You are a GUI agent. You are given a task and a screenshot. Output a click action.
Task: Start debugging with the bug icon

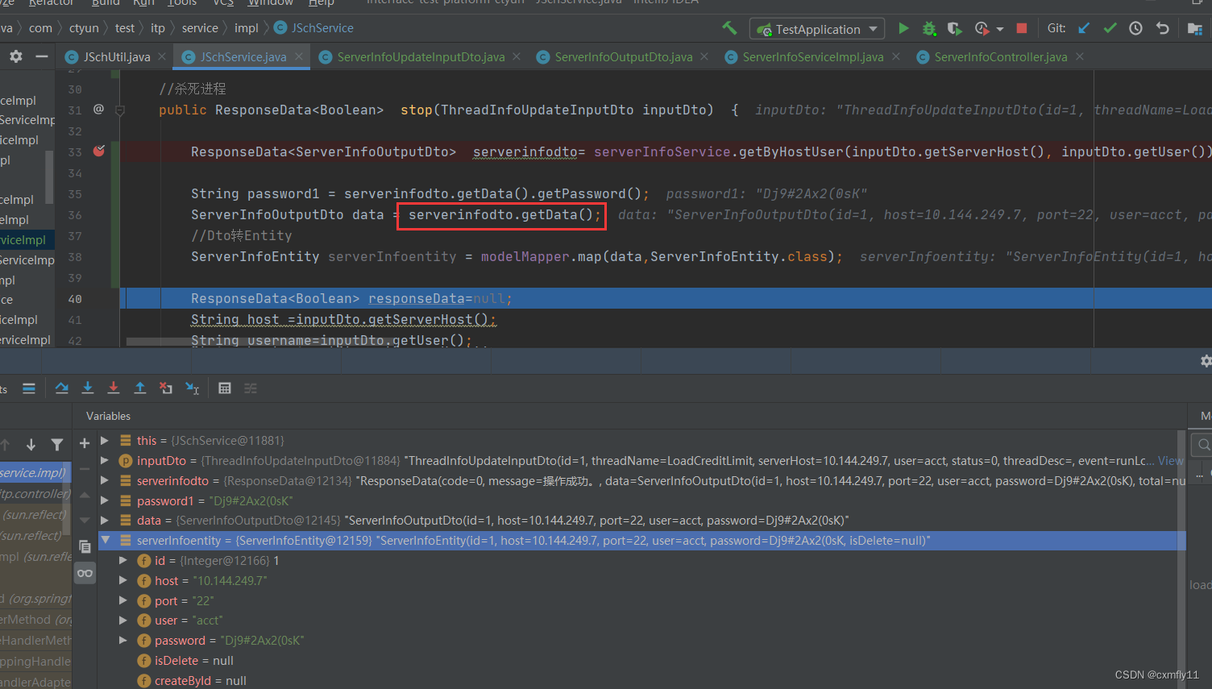point(928,28)
